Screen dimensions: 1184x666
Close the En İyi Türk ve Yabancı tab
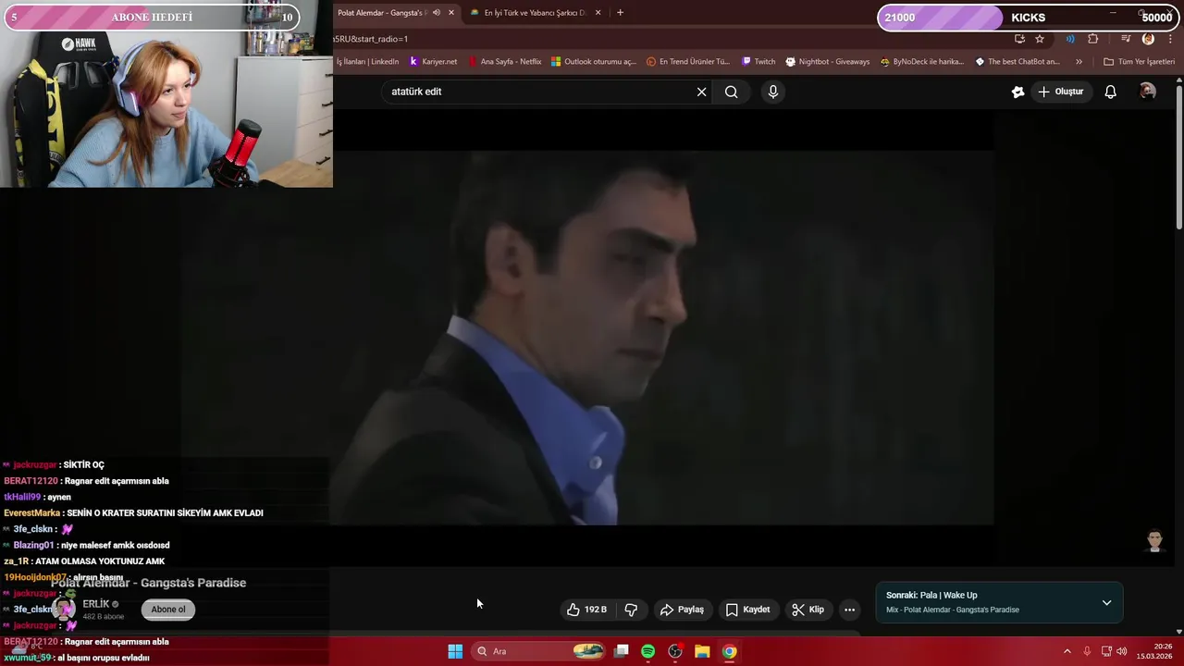click(598, 13)
